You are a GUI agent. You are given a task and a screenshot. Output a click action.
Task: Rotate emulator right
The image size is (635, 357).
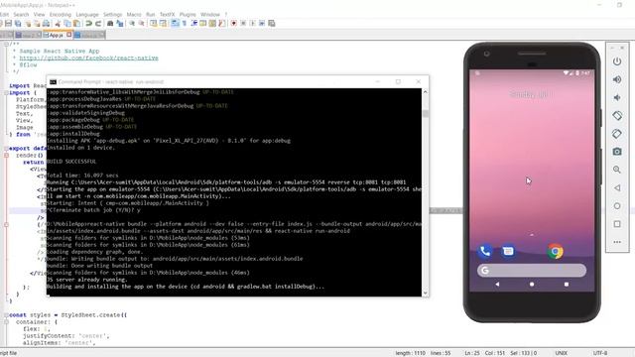pyautogui.click(x=617, y=134)
